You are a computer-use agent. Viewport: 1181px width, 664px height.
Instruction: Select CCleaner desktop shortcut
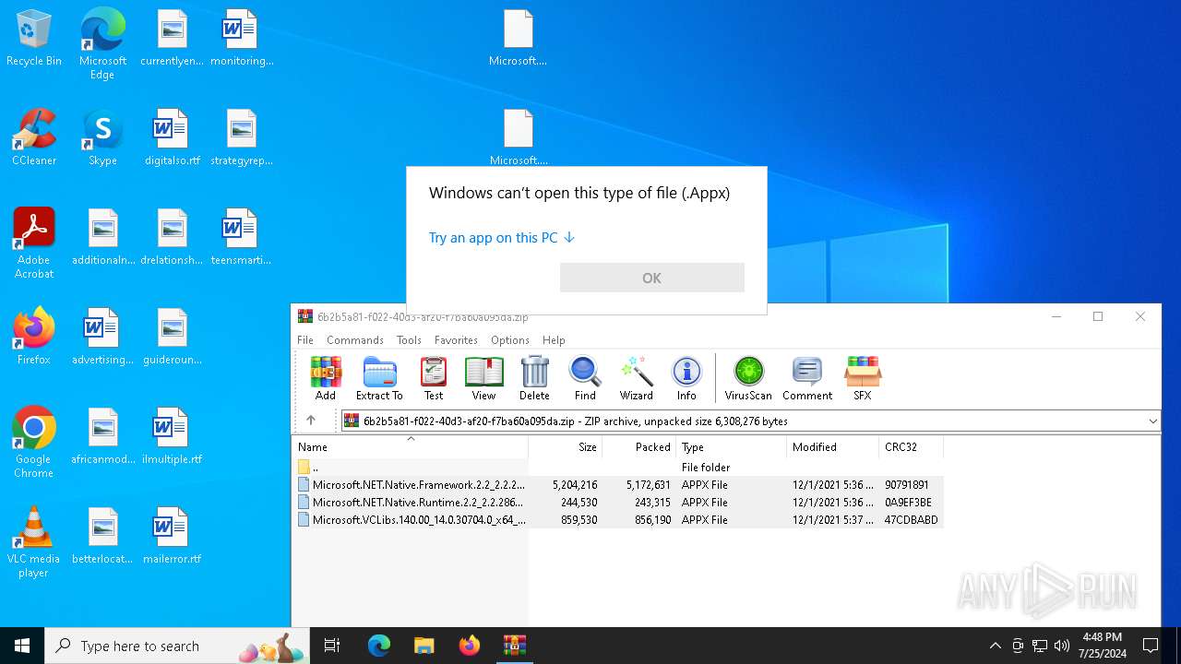coord(34,138)
